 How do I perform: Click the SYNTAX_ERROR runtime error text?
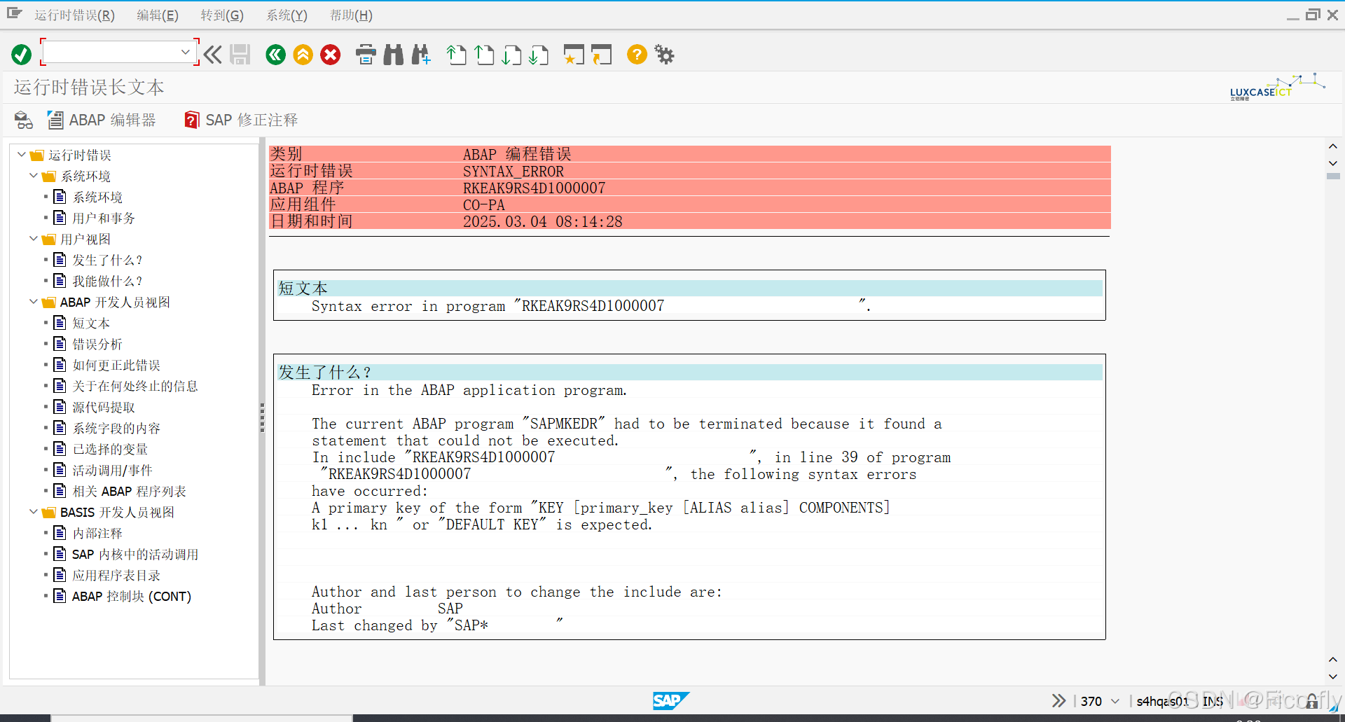[513, 172]
